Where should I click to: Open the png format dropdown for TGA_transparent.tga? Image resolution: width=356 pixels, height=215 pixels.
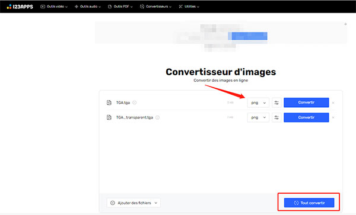point(258,117)
